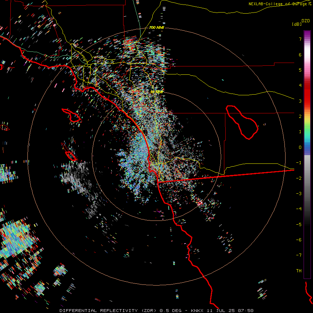Select the ZDR color scale bar
Image resolution: width=313 pixels, height=313 pixels.
click(307, 154)
